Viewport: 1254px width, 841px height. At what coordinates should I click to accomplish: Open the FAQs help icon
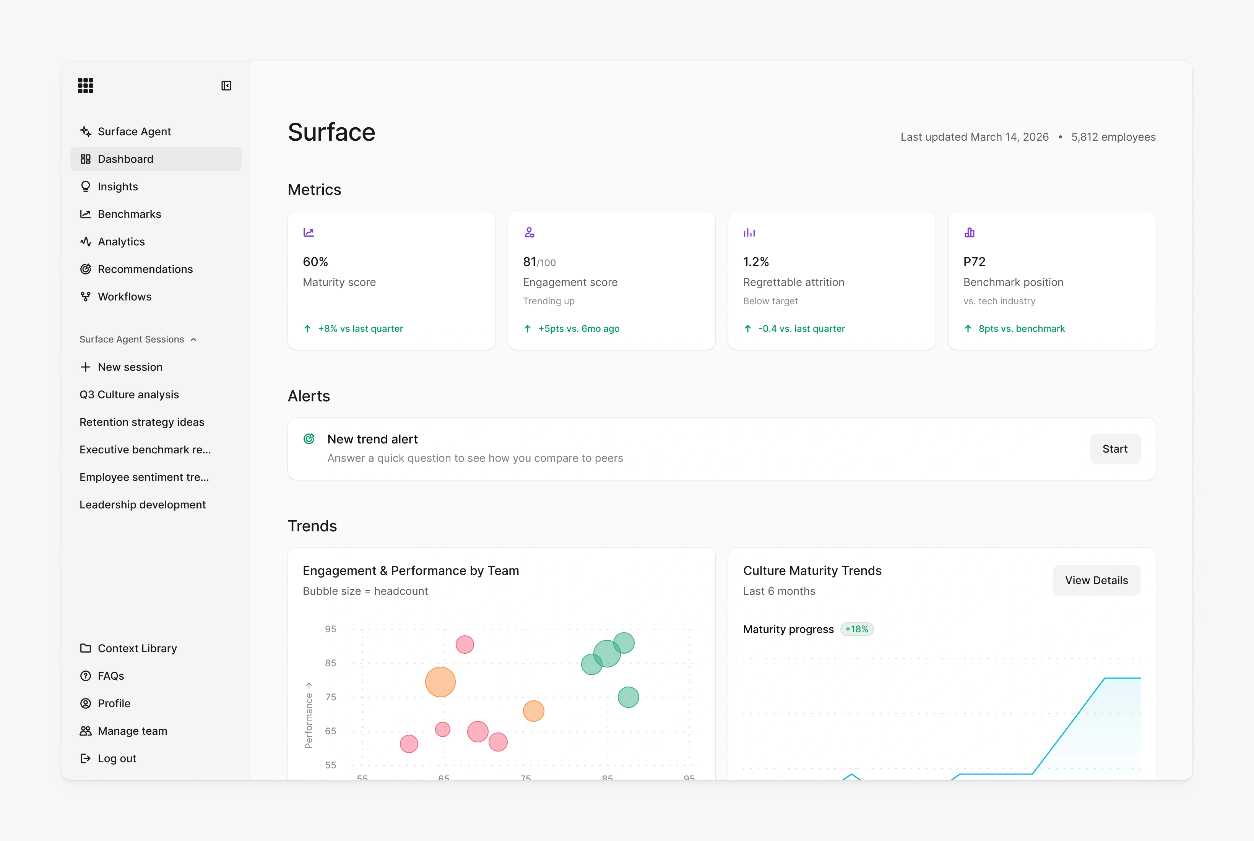tap(85, 676)
